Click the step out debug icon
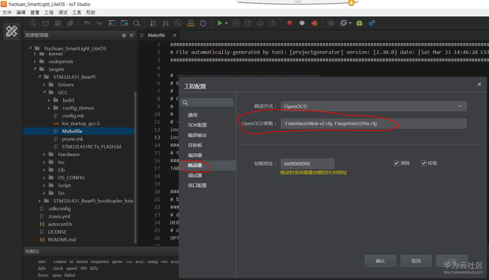This screenshot has height=280, width=489. 273,23
